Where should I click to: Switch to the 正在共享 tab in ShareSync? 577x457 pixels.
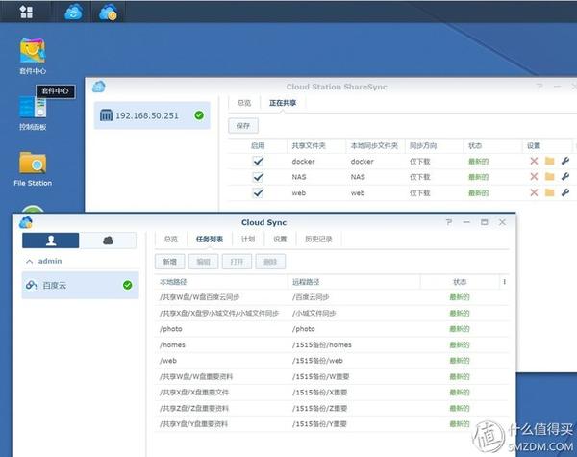tap(283, 103)
